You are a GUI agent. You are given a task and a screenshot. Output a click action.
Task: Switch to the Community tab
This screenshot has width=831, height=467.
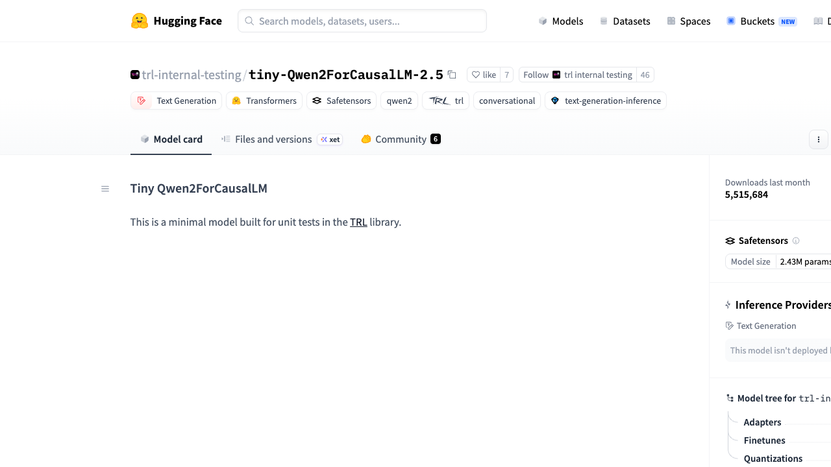401,139
